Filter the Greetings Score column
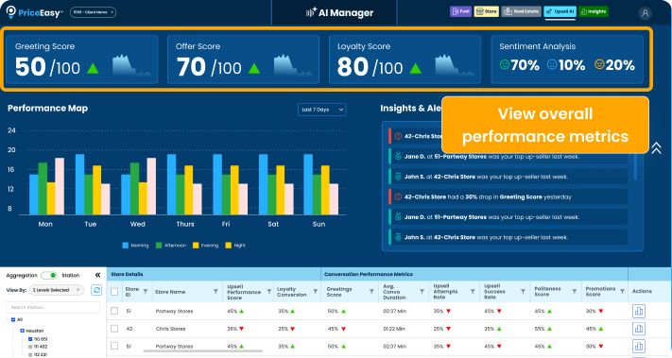Image resolution: width=672 pixels, height=358 pixels. coord(371,292)
